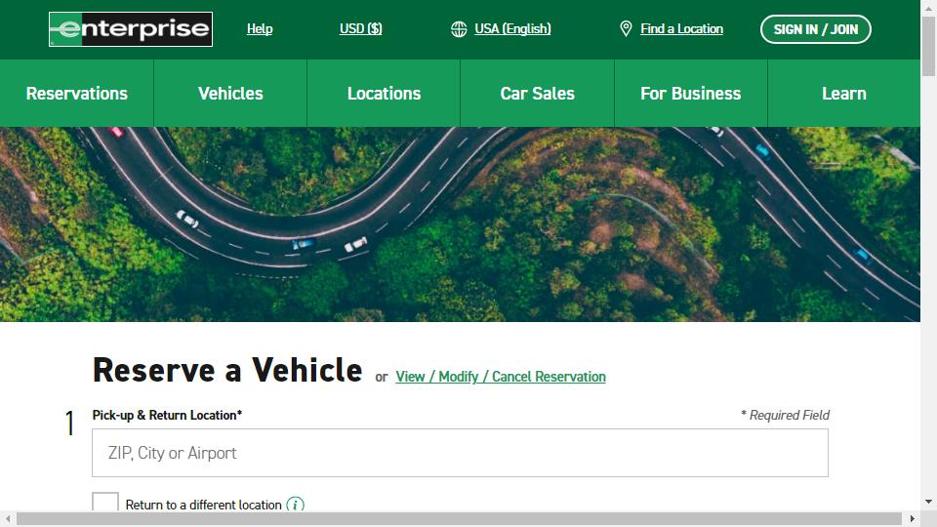
Task: Open the Car Sales menu
Action: [537, 94]
